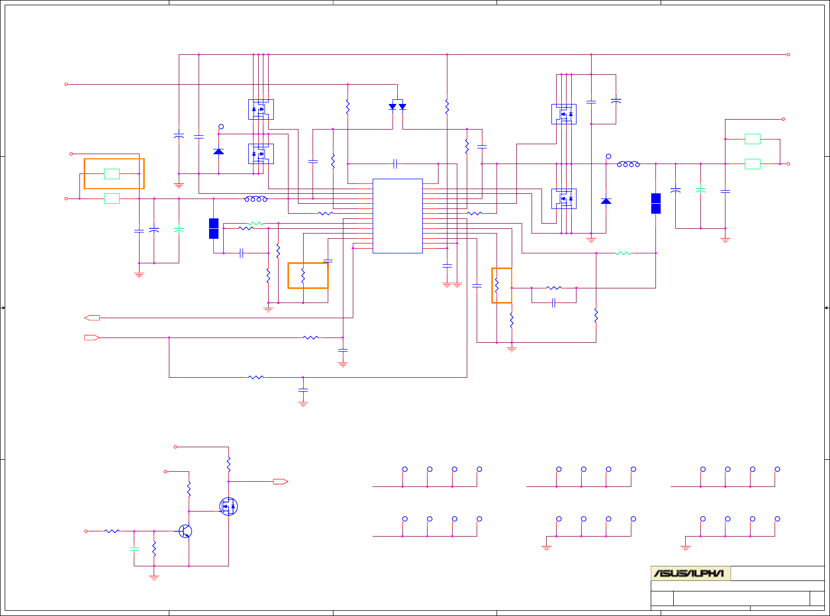Select the NPN bipolar transistor symbol
Image resolution: width=830 pixels, height=616 pixels.
point(185,531)
